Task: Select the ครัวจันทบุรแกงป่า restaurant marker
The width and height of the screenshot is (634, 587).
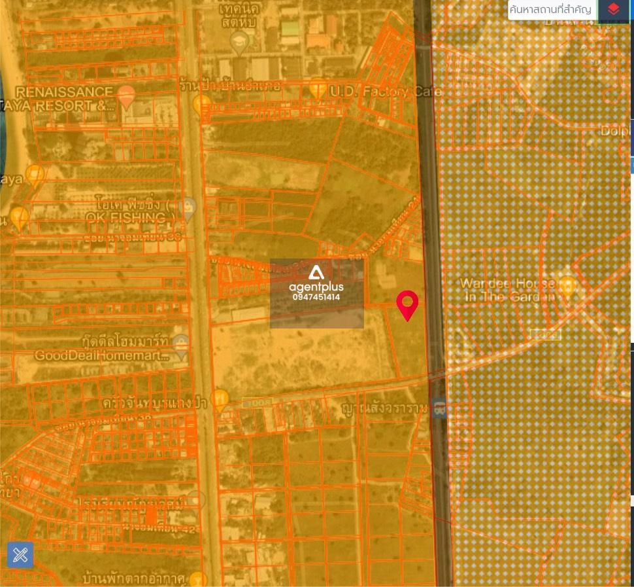Action: [x=220, y=400]
